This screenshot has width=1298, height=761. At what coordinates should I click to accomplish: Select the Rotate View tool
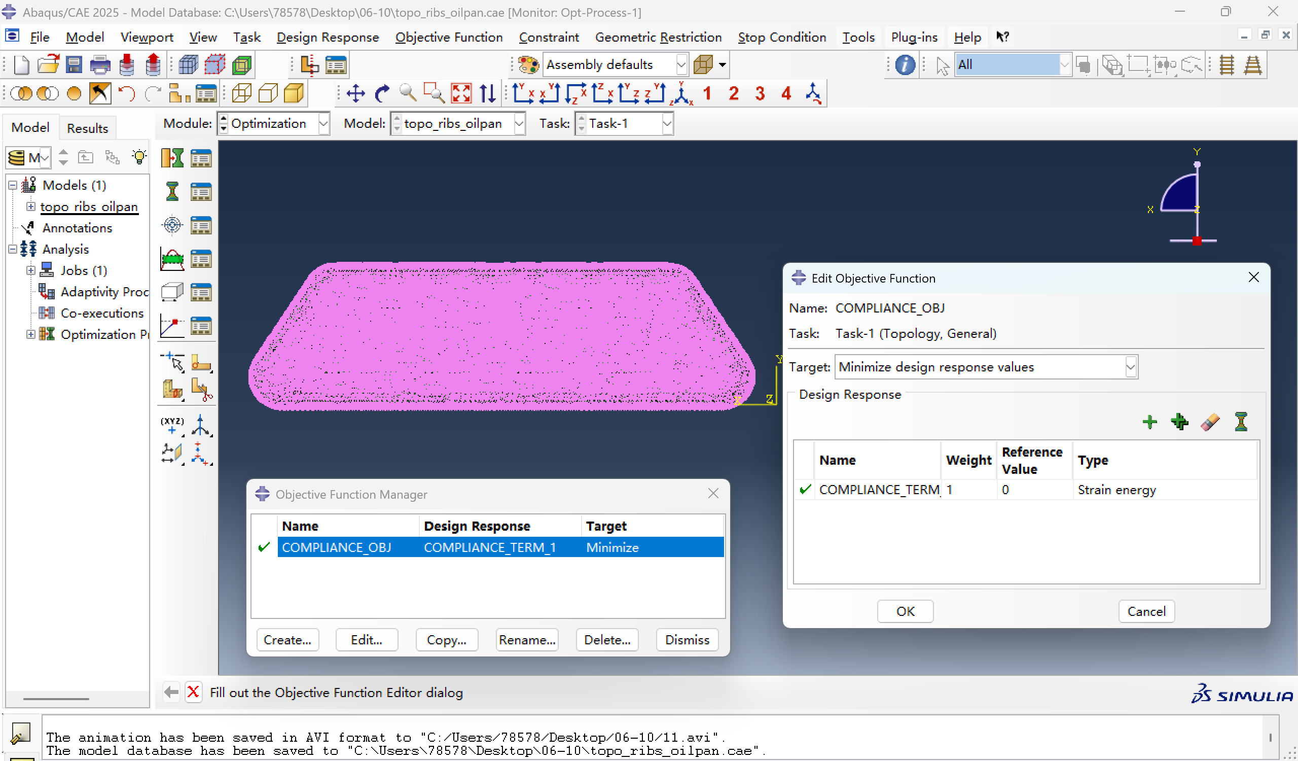pos(382,94)
